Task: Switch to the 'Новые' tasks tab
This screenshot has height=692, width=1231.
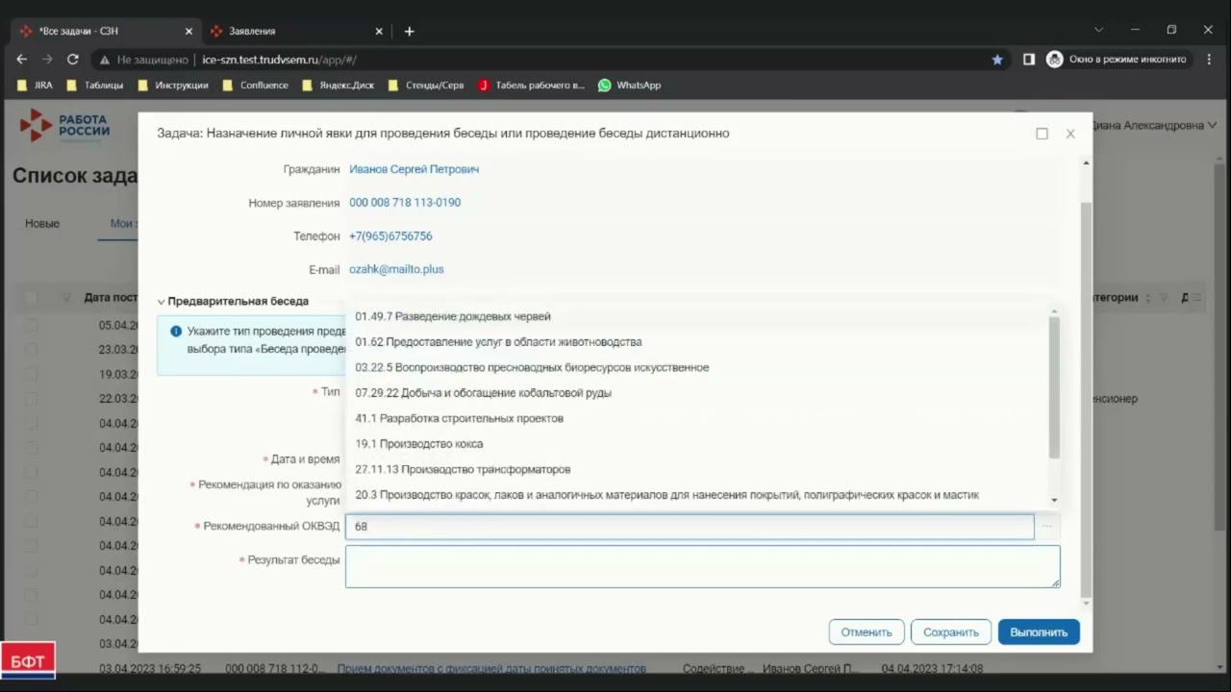Action: (42, 224)
